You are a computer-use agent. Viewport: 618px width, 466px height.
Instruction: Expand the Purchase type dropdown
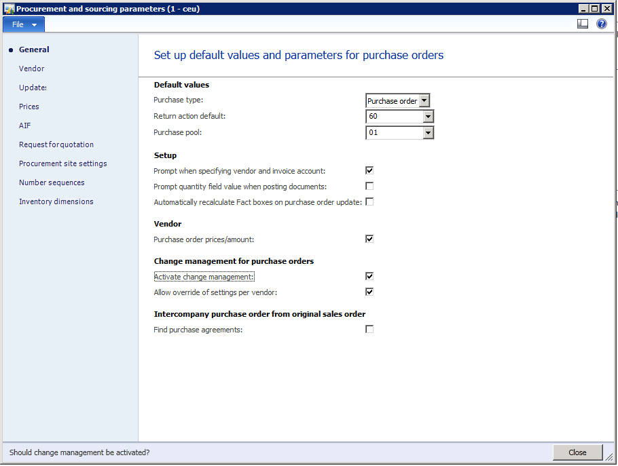coord(424,101)
